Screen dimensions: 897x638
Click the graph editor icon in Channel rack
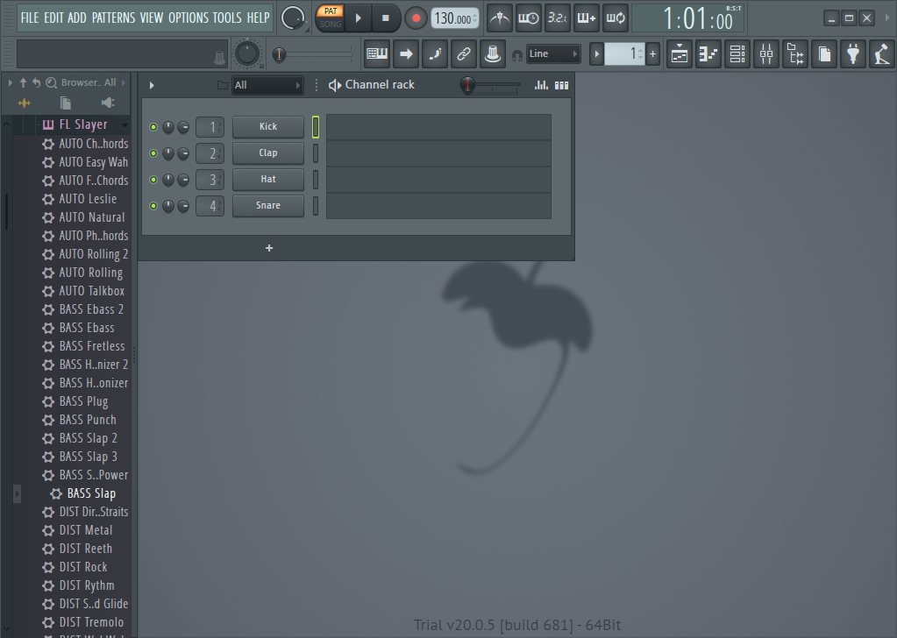[x=541, y=85]
